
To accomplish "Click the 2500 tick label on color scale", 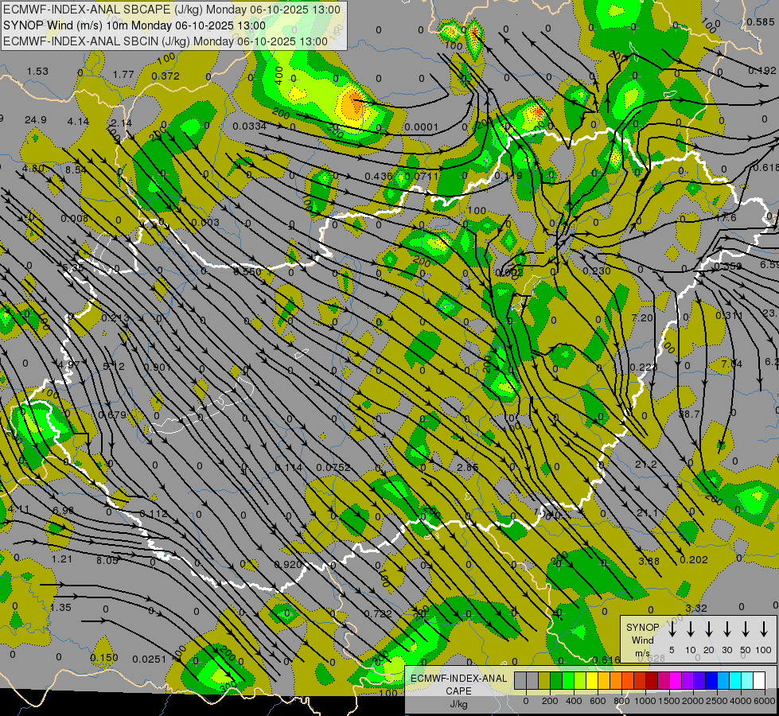I will (x=716, y=701).
